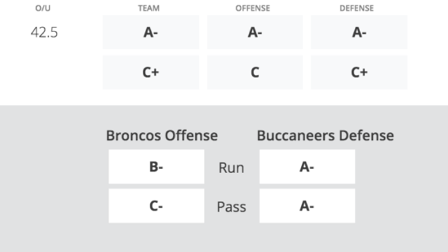Select the first row OFFENSE grade A-
This screenshot has height=252, width=448.
(x=255, y=32)
